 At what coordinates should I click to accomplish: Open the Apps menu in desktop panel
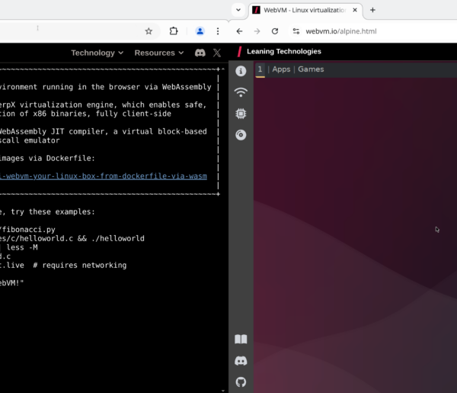[281, 69]
